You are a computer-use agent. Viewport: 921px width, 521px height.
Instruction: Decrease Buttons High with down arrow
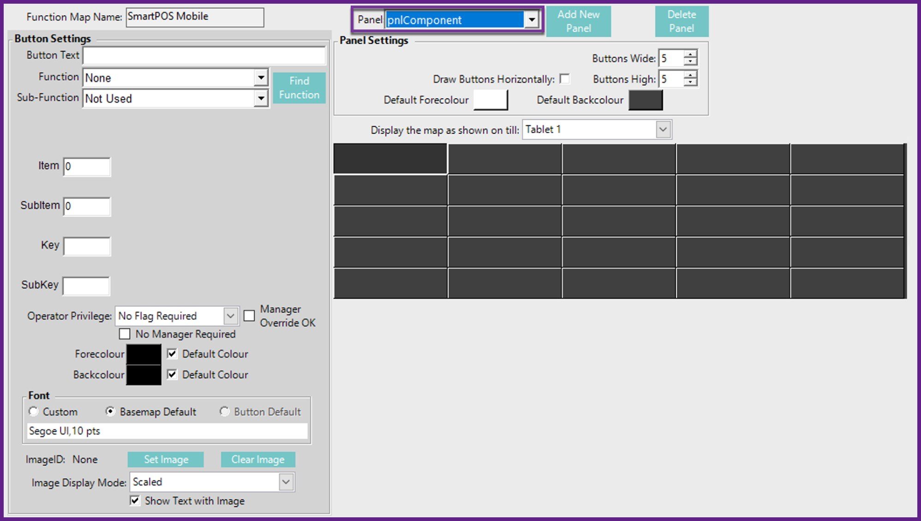pyautogui.click(x=690, y=83)
